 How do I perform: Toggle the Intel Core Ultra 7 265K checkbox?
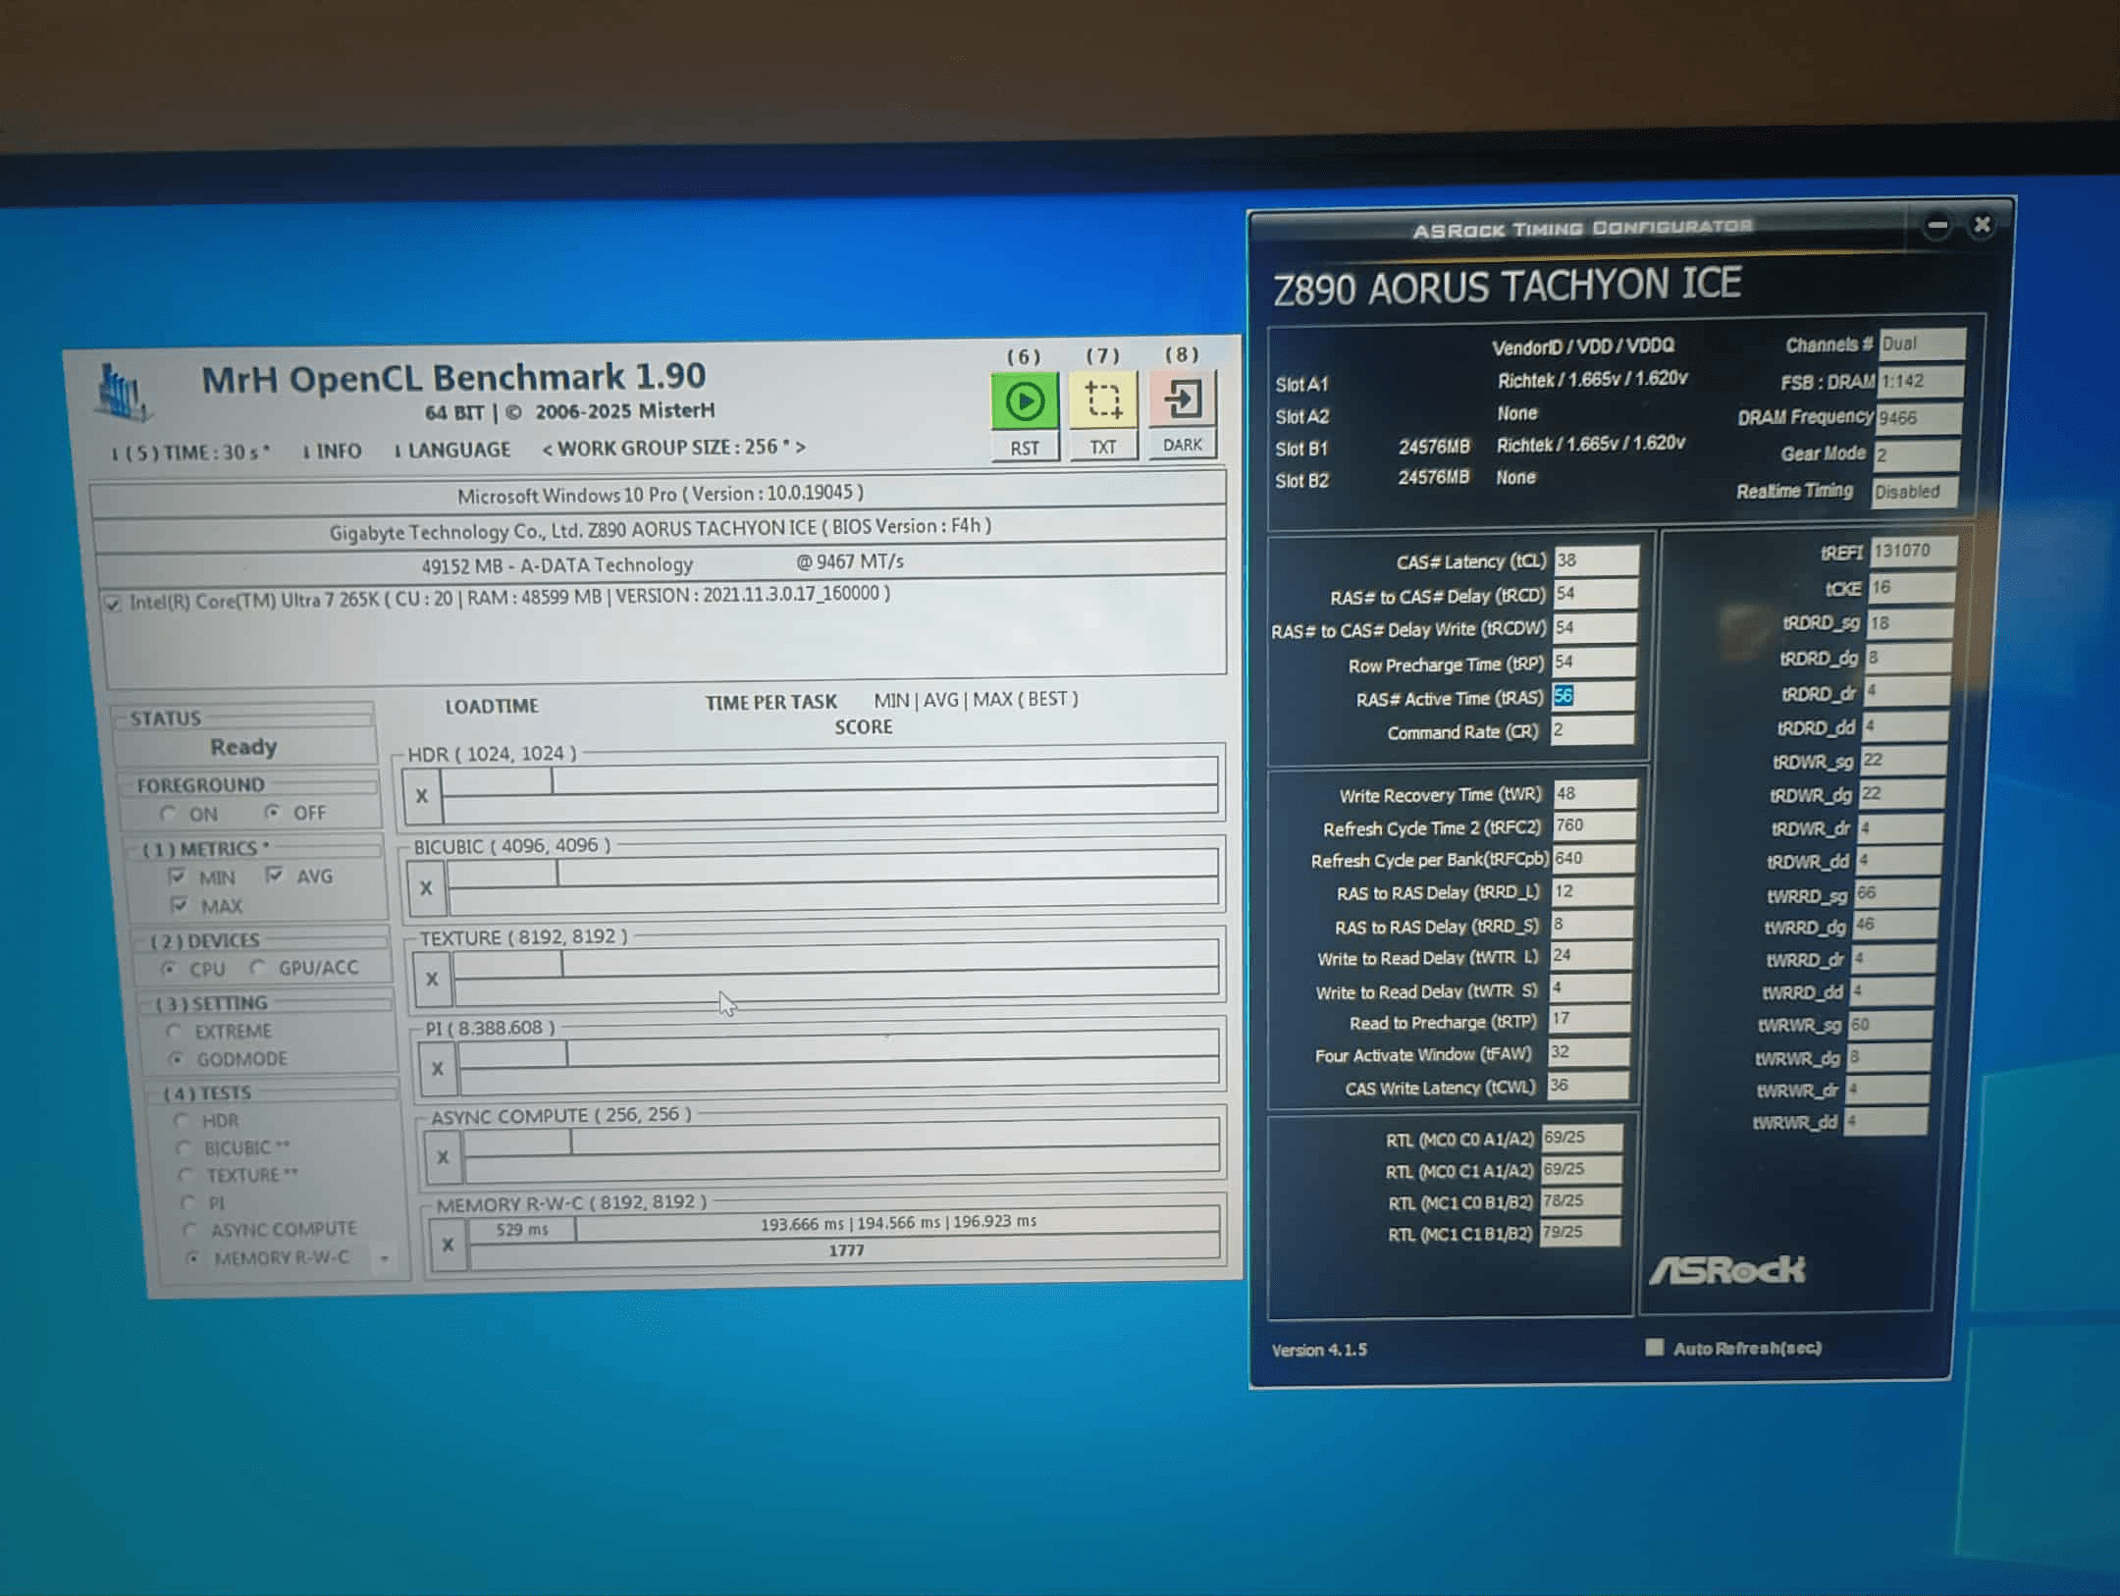pos(113,603)
